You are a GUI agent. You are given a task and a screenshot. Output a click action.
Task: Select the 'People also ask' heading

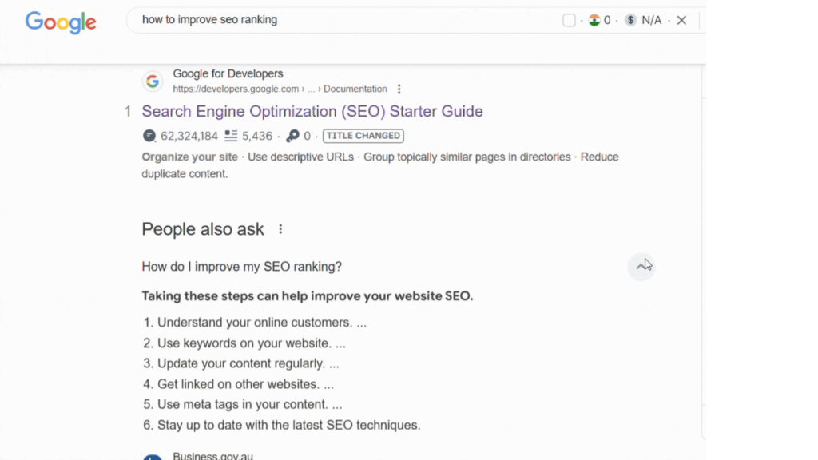coord(203,229)
